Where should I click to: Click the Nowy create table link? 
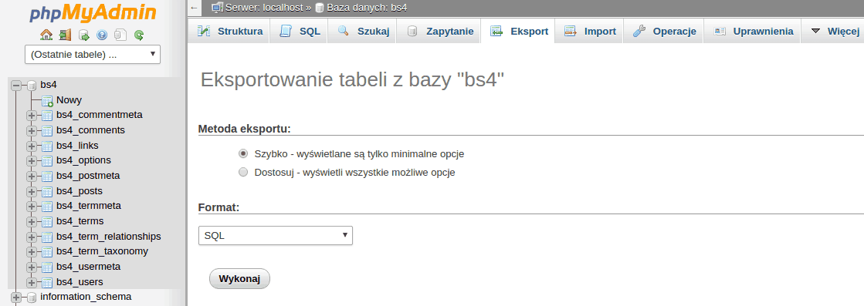[x=69, y=99]
